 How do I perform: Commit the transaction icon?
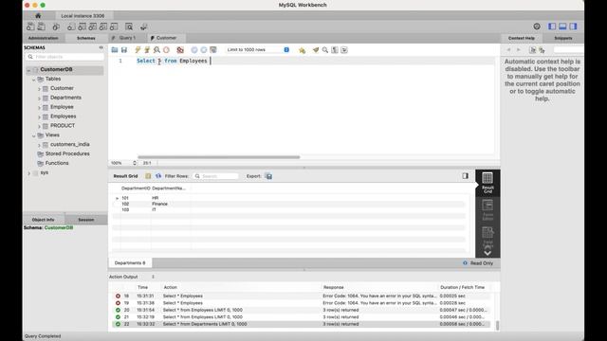pyautogui.click(x=194, y=50)
